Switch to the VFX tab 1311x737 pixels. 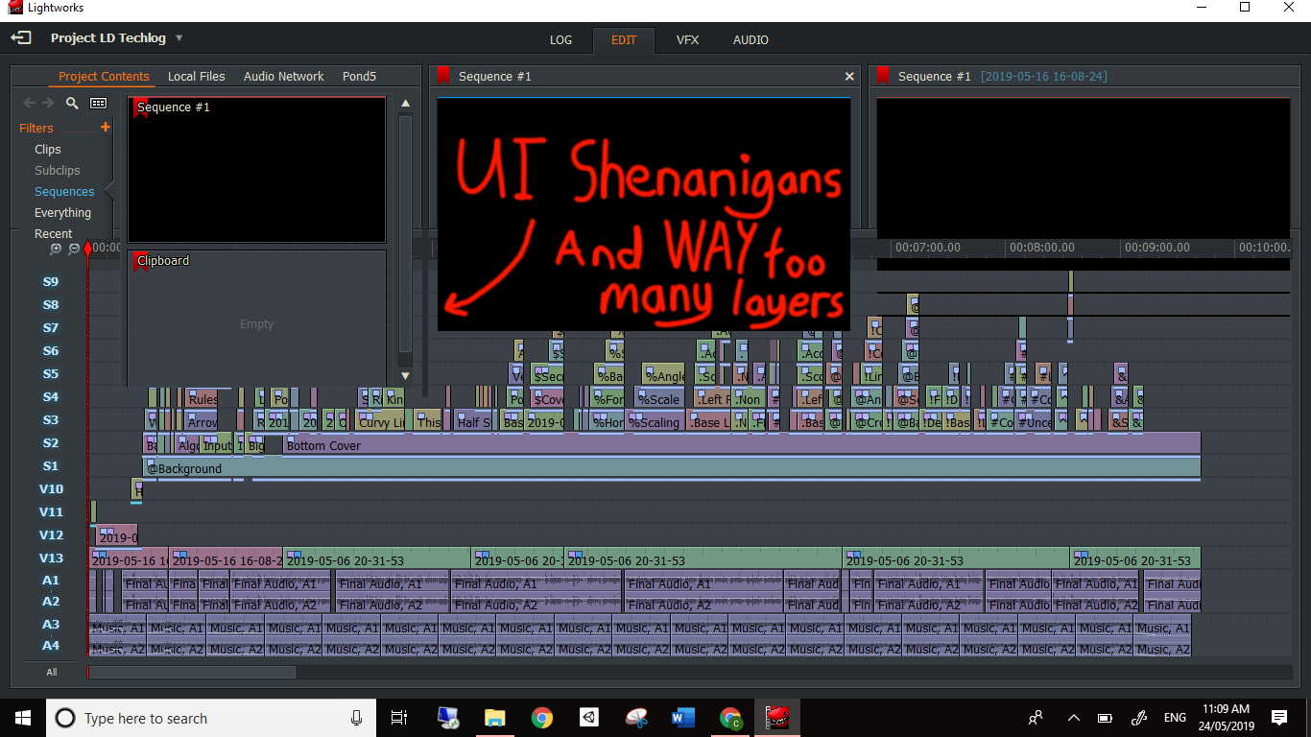pyautogui.click(x=687, y=40)
